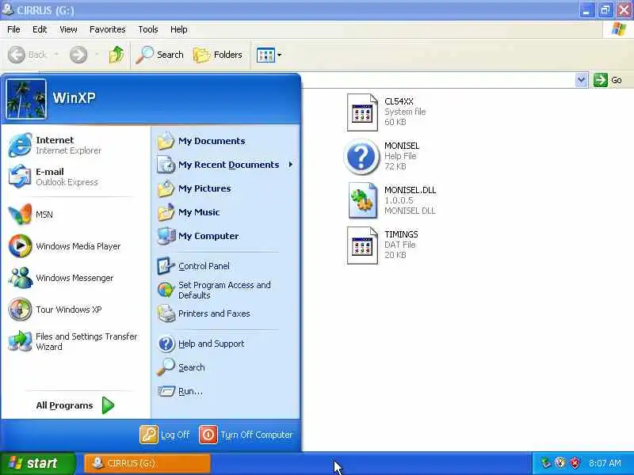Click the WinXP user picture
Viewport: 634px width, 475px height.
click(x=26, y=99)
